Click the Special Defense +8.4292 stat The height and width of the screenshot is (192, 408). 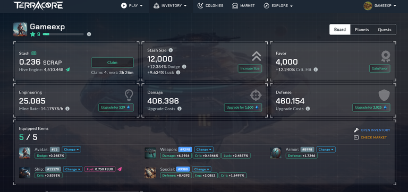(176, 176)
